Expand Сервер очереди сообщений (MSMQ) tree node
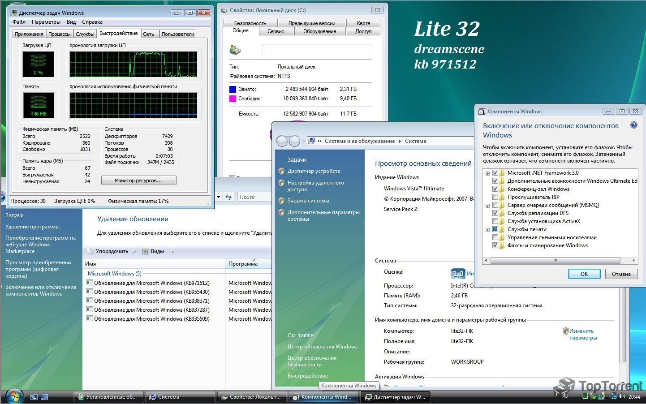 click(487, 206)
